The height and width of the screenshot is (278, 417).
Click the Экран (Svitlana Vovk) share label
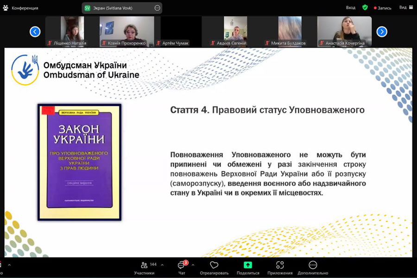tap(113, 8)
